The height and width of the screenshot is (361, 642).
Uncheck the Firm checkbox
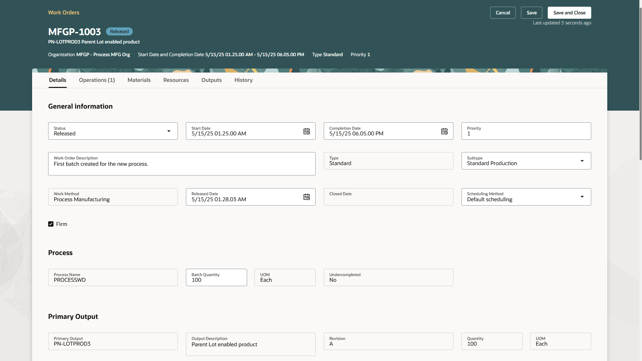tap(51, 224)
